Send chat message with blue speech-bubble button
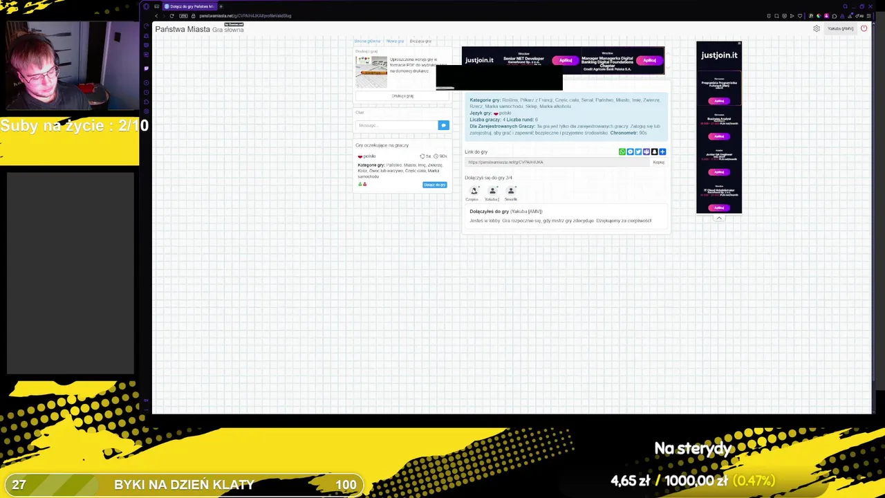The width and height of the screenshot is (885, 498). 443,125
